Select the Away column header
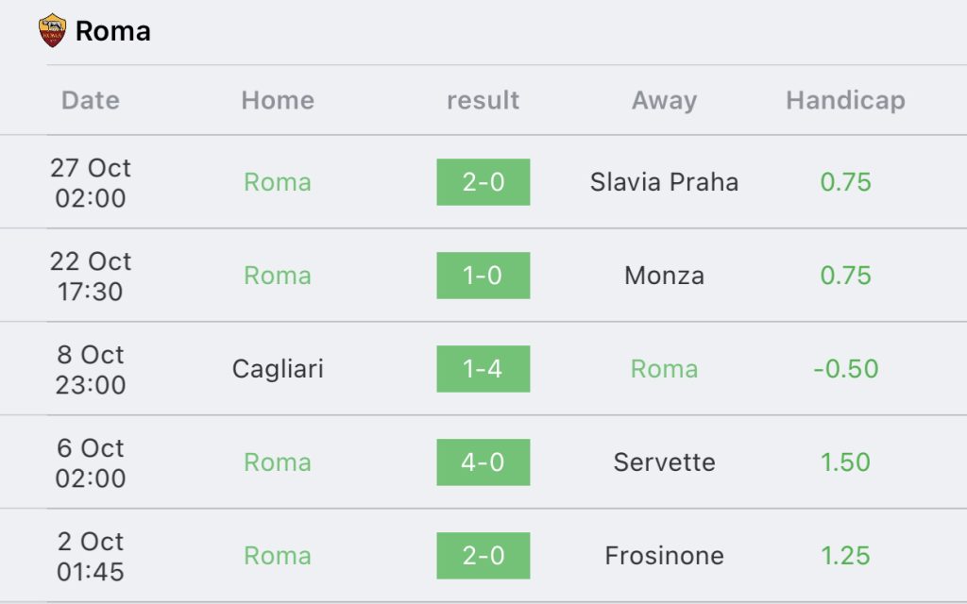The width and height of the screenshot is (967, 604). [x=664, y=100]
